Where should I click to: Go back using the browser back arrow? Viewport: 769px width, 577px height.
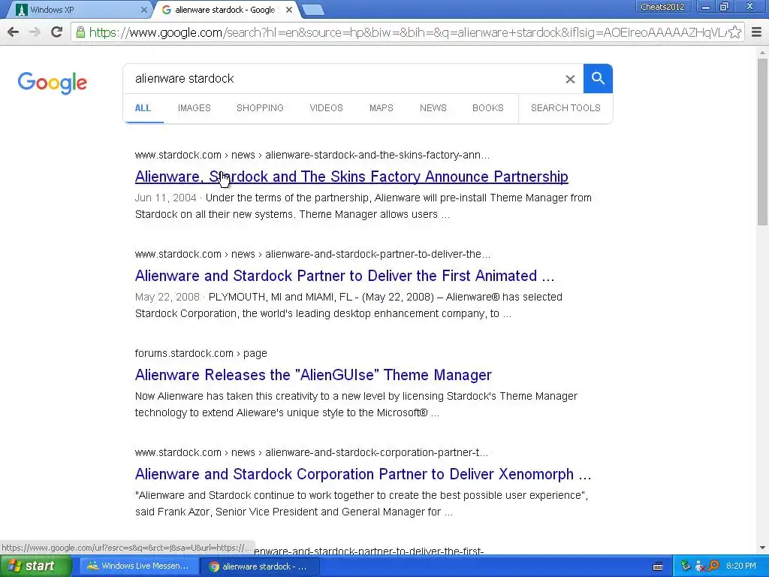point(14,32)
